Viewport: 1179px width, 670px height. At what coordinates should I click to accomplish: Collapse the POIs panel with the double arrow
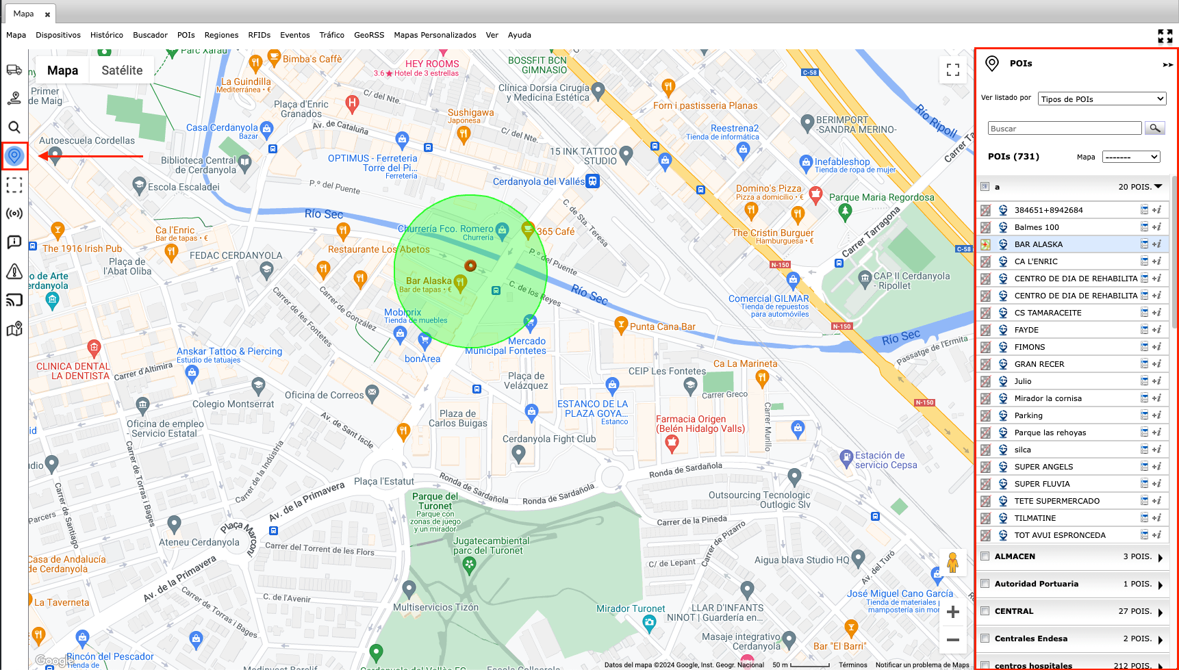click(x=1167, y=65)
